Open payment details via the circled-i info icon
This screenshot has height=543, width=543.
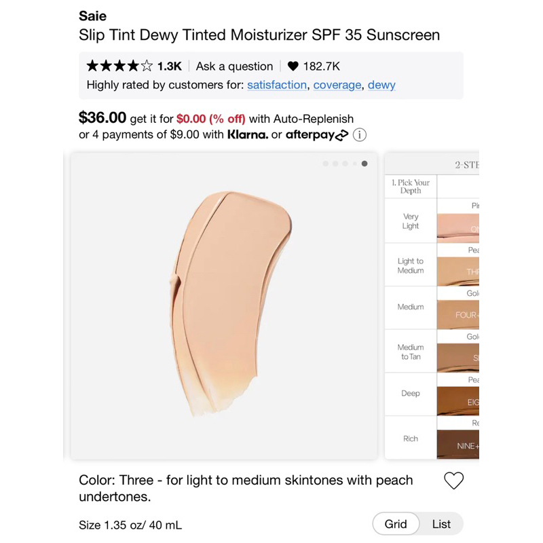[360, 134]
